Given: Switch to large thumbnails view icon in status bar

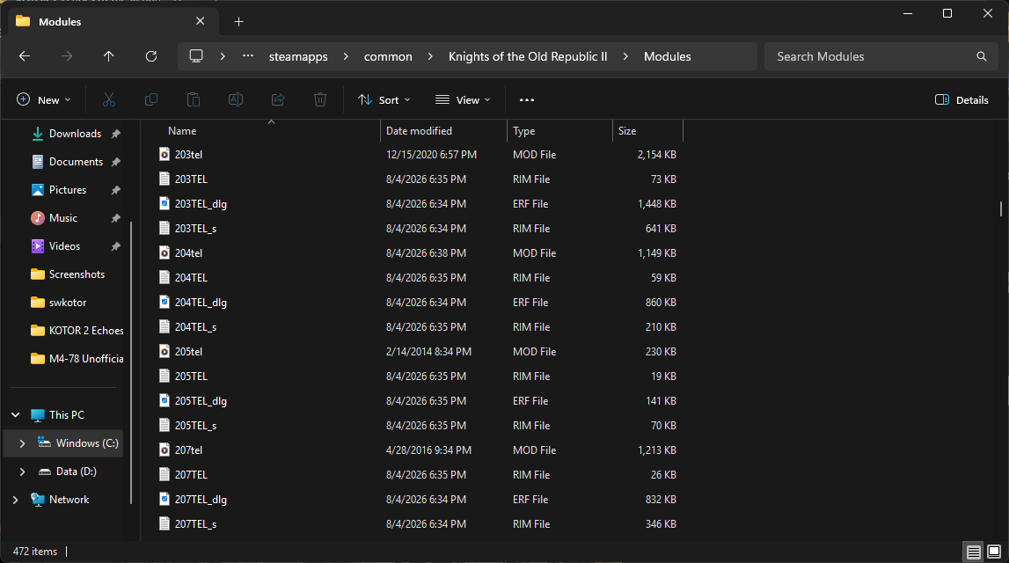Looking at the screenshot, I should 994,552.
